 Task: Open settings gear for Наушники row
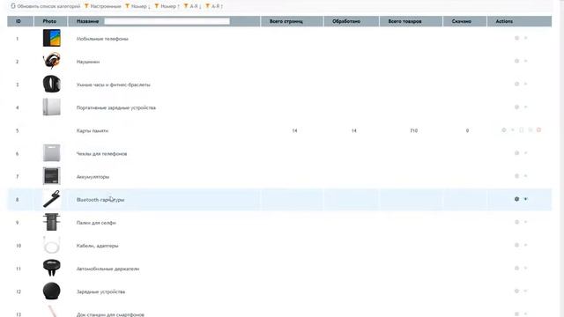517,61
